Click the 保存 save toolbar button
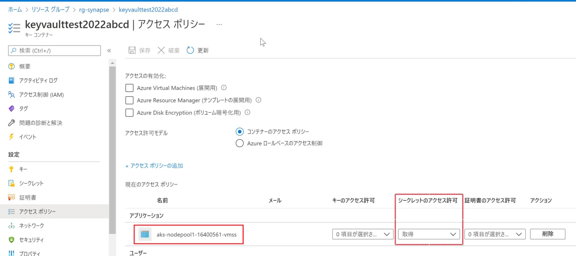The image size is (576, 256). (139, 50)
